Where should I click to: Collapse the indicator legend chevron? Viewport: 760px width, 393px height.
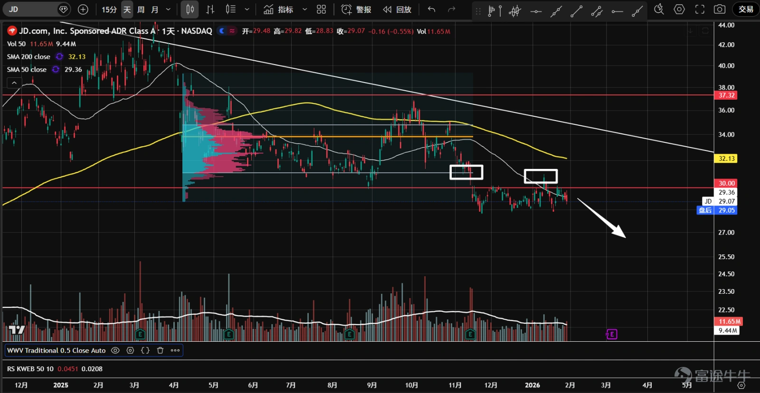pyautogui.click(x=14, y=83)
